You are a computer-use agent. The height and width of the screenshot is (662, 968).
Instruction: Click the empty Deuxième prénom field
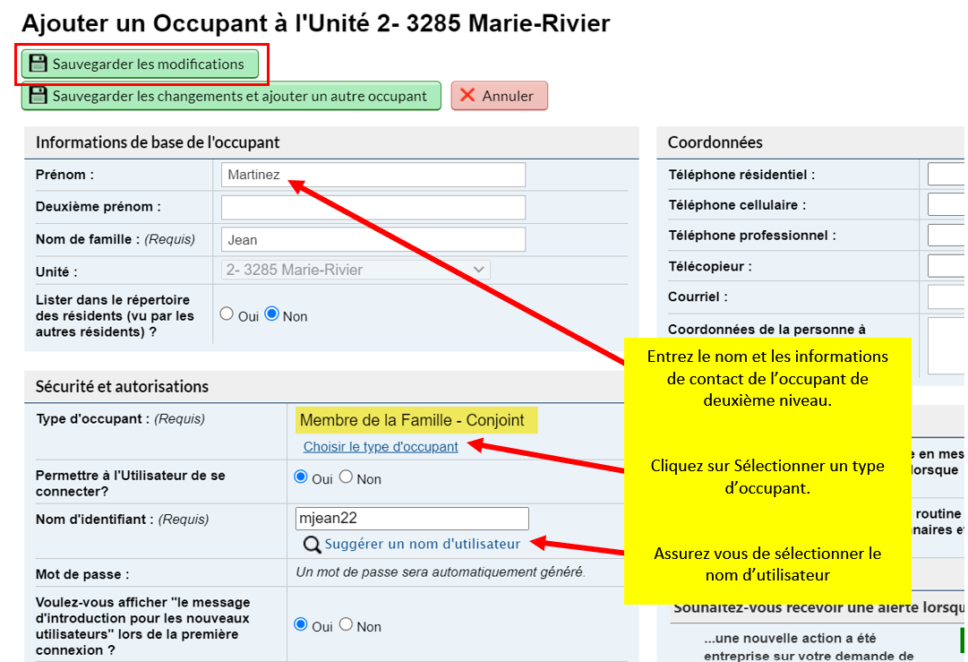pyautogui.click(x=373, y=208)
